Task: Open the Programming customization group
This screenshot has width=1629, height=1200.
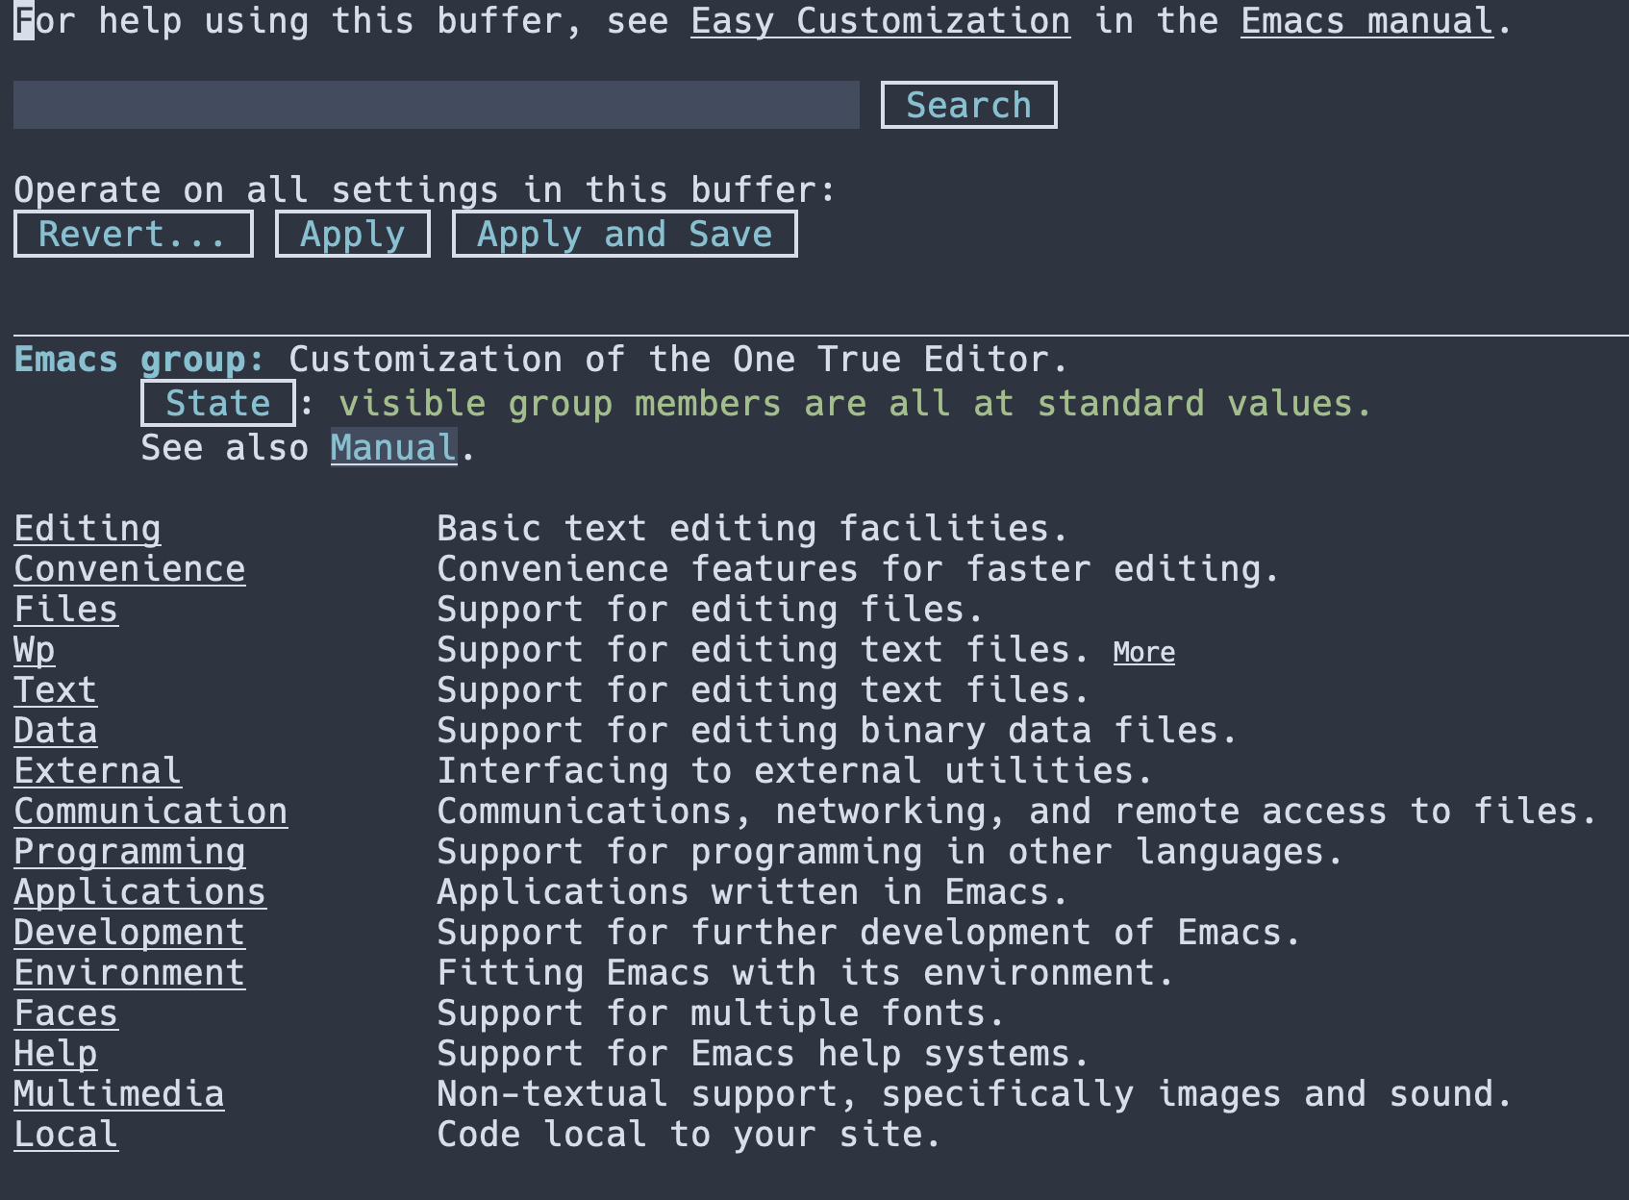Action: (129, 851)
